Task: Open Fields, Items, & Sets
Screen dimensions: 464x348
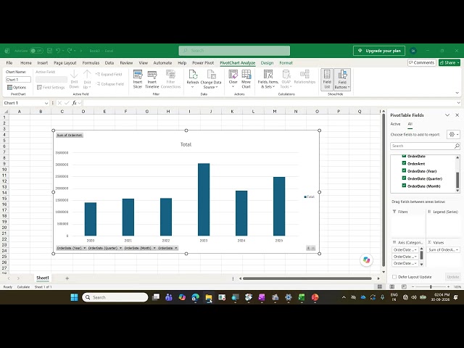Action: point(268,79)
